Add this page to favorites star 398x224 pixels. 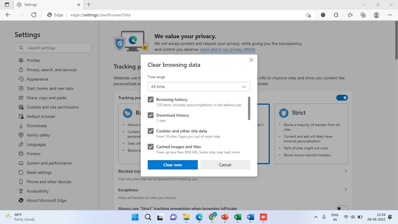click(x=308, y=15)
